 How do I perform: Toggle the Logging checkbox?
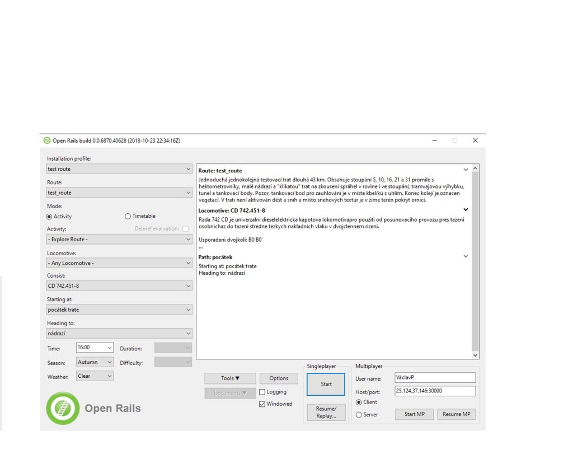tap(262, 392)
